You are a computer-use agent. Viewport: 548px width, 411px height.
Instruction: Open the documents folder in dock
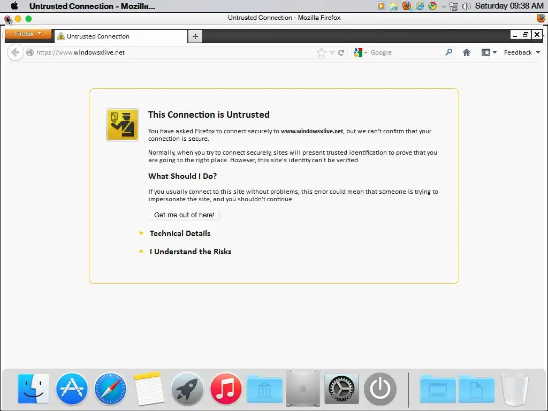click(476, 389)
